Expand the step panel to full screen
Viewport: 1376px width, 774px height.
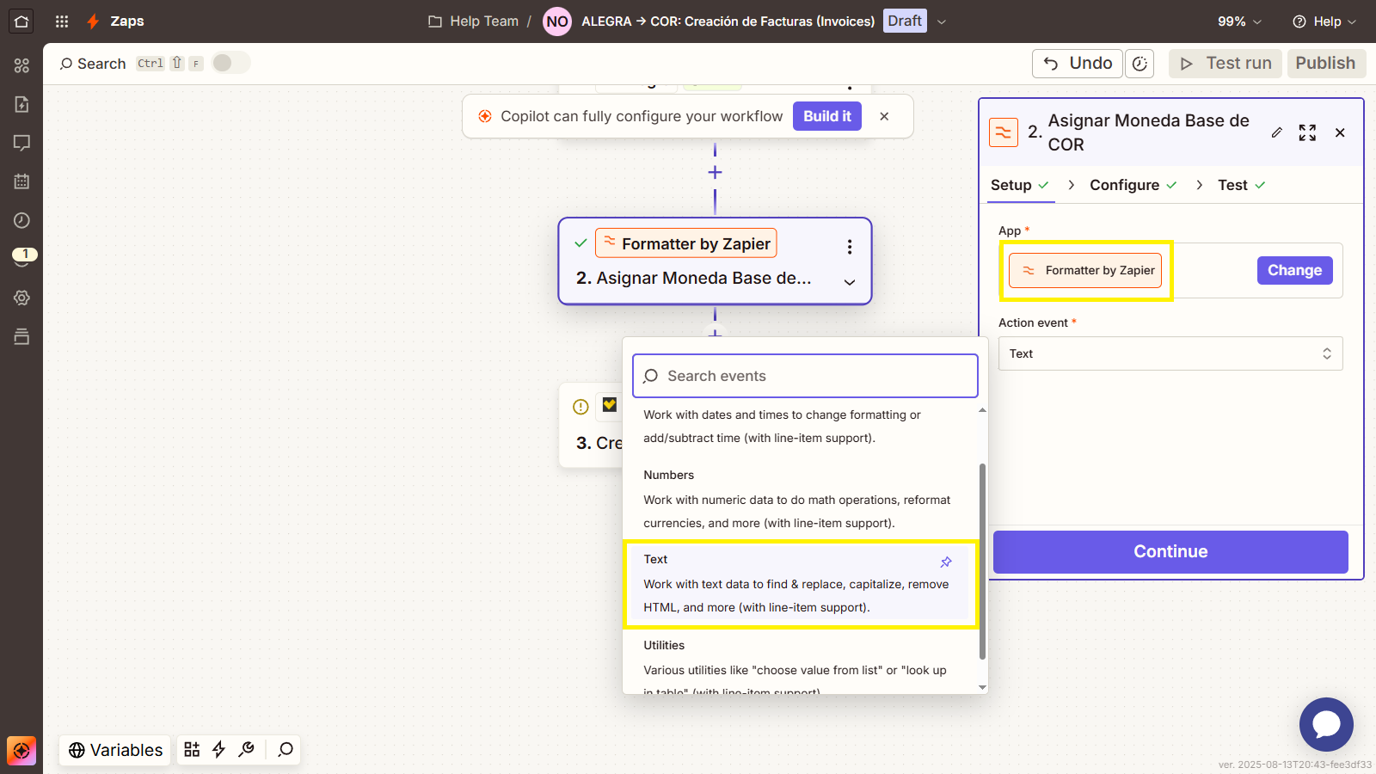[1307, 132]
